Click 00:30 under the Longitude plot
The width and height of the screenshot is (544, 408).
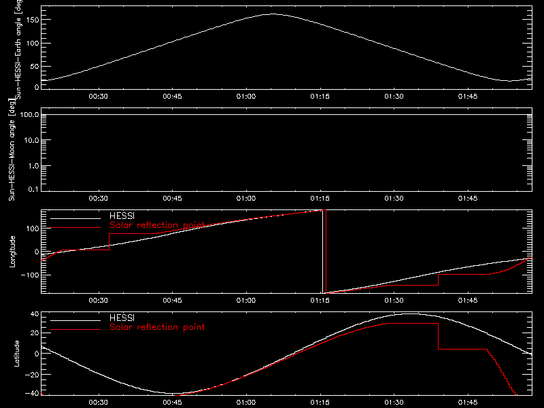coord(98,301)
